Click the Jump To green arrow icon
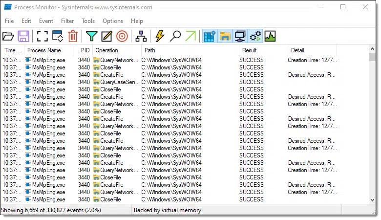Screen dimensions: 381x220 [x=190, y=36]
